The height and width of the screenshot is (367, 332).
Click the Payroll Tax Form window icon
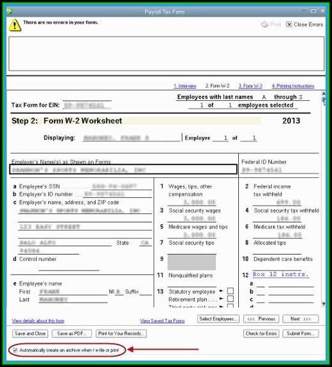10,11
